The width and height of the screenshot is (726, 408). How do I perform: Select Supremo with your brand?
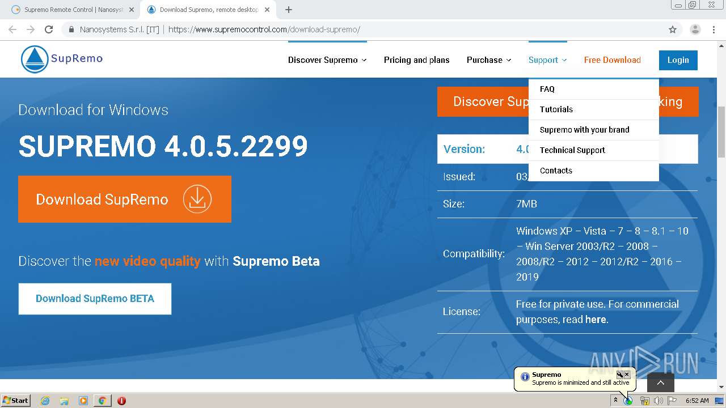click(x=594, y=130)
